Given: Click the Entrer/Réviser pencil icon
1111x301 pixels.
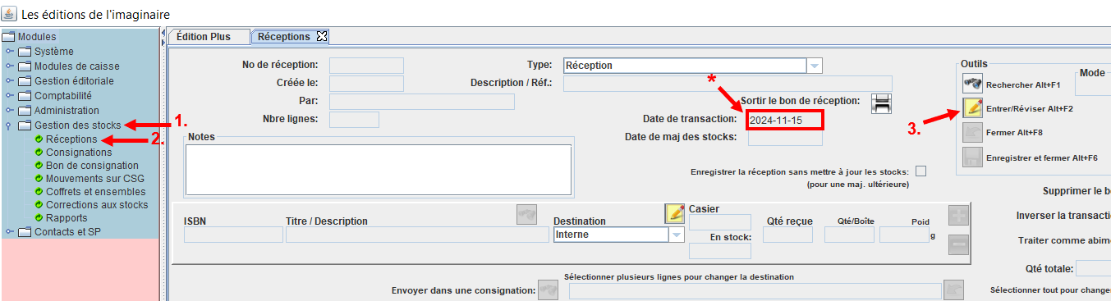Looking at the screenshot, I should (x=972, y=107).
